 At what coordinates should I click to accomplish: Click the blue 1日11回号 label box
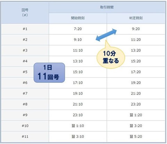tap(49, 73)
